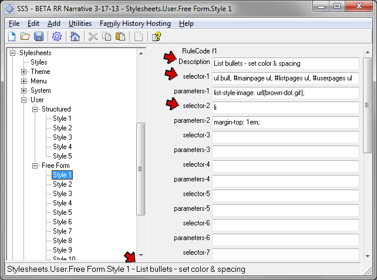Open help with the question mark icon
The width and height of the screenshot is (377, 280).
pos(156,37)
